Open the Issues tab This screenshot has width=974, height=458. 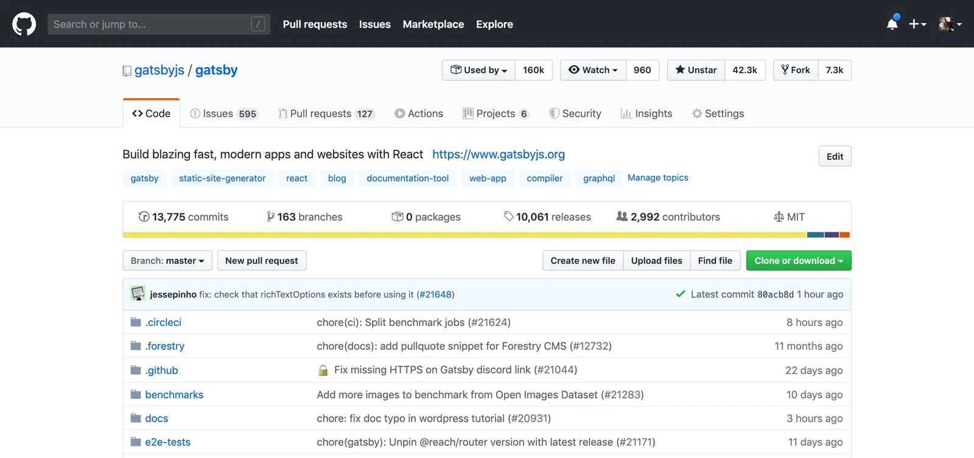click(x=224, y=114)
